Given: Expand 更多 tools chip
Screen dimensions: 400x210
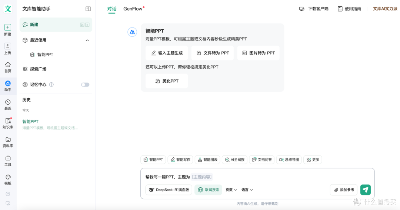Looking at the screenshot, I should point(313,160).
